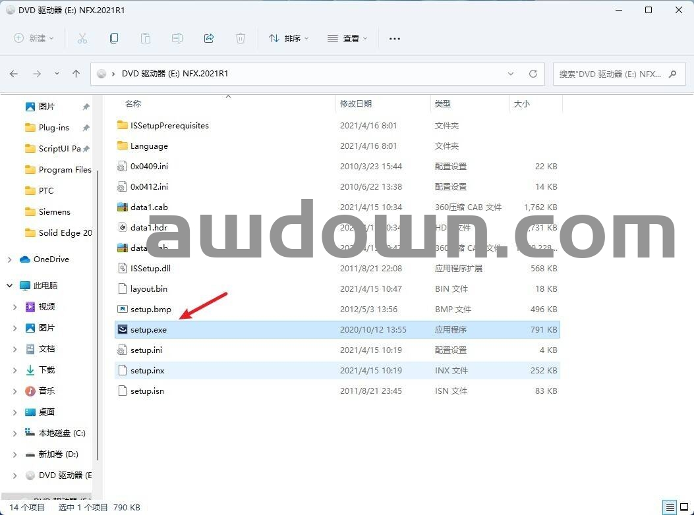Screen dimensions: 694x515
Task: Collapse the 此电脑 tree node
Action: click(x=10, y=286)
